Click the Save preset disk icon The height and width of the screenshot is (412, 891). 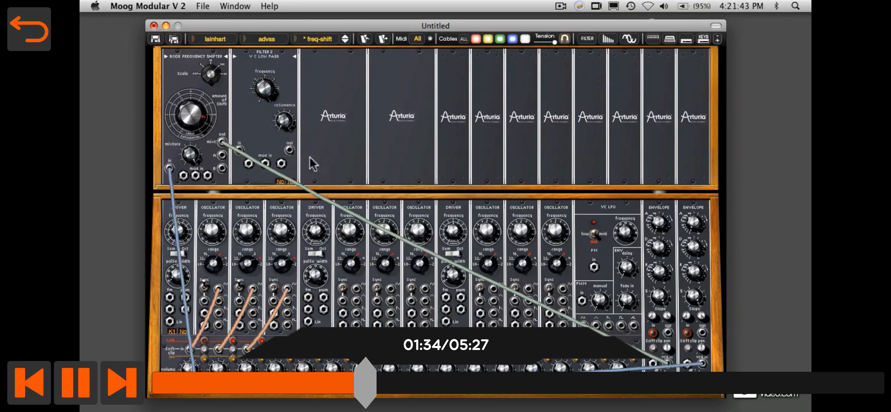click(x=155, y=39)
